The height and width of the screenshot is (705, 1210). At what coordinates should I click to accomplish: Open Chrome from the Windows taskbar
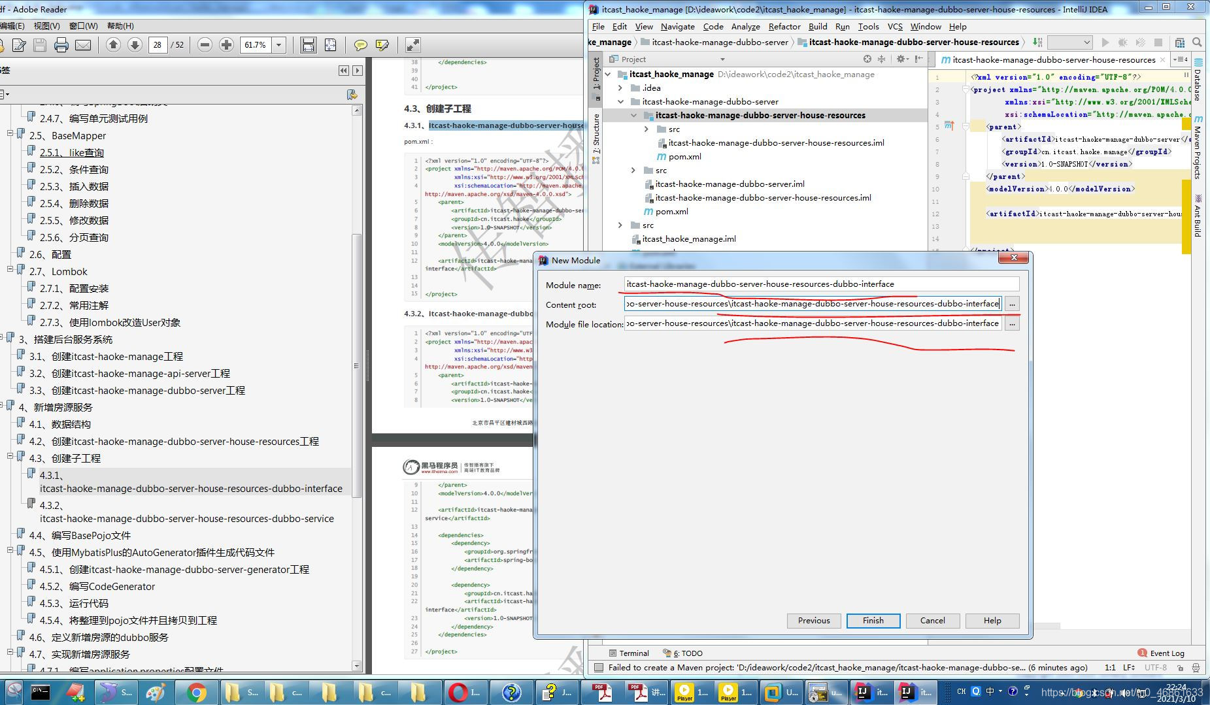(x=196, y=692)
